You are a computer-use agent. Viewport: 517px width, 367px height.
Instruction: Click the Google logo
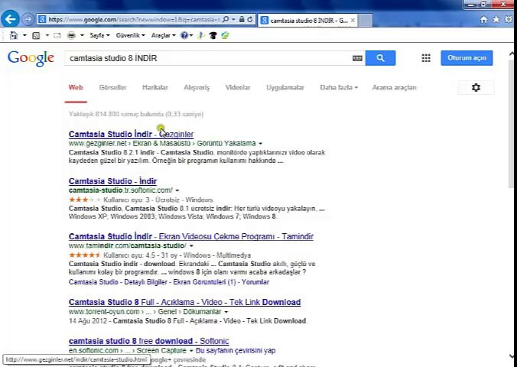click(31, 58)
